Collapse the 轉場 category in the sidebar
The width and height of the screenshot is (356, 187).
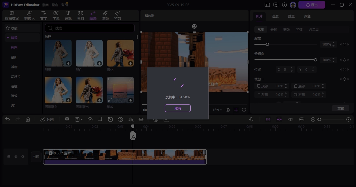pyautogui.click(x=8, y=38)
